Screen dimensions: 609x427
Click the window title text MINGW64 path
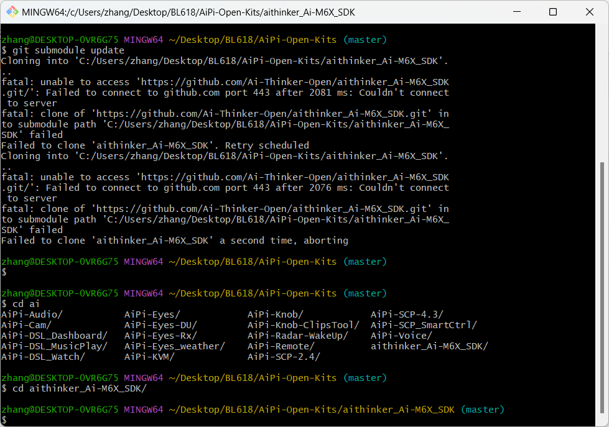coord(188,12)
